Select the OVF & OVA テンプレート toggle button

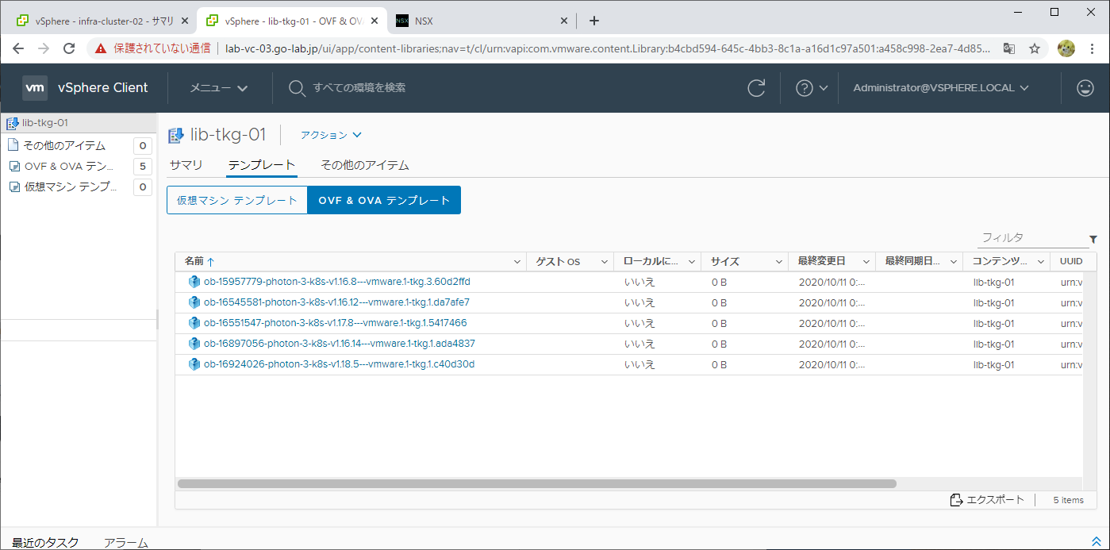(x=384, y=200)
